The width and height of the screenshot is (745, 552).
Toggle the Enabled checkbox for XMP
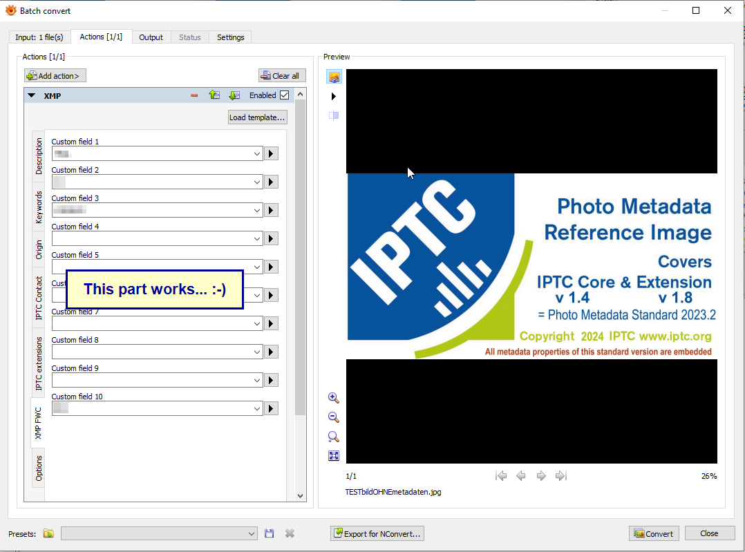[x=284, y=95]
